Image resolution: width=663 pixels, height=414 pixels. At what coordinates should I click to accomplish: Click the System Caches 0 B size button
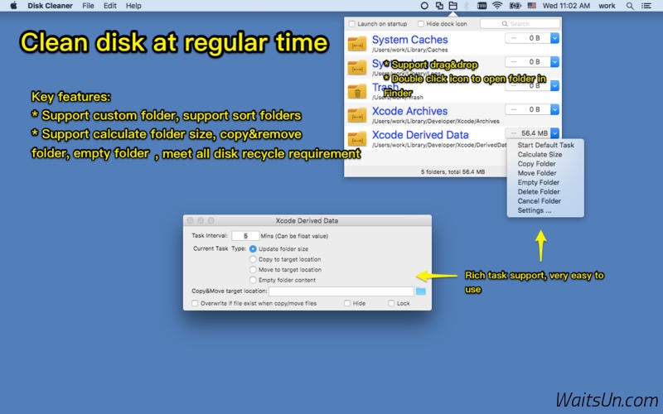528,38
